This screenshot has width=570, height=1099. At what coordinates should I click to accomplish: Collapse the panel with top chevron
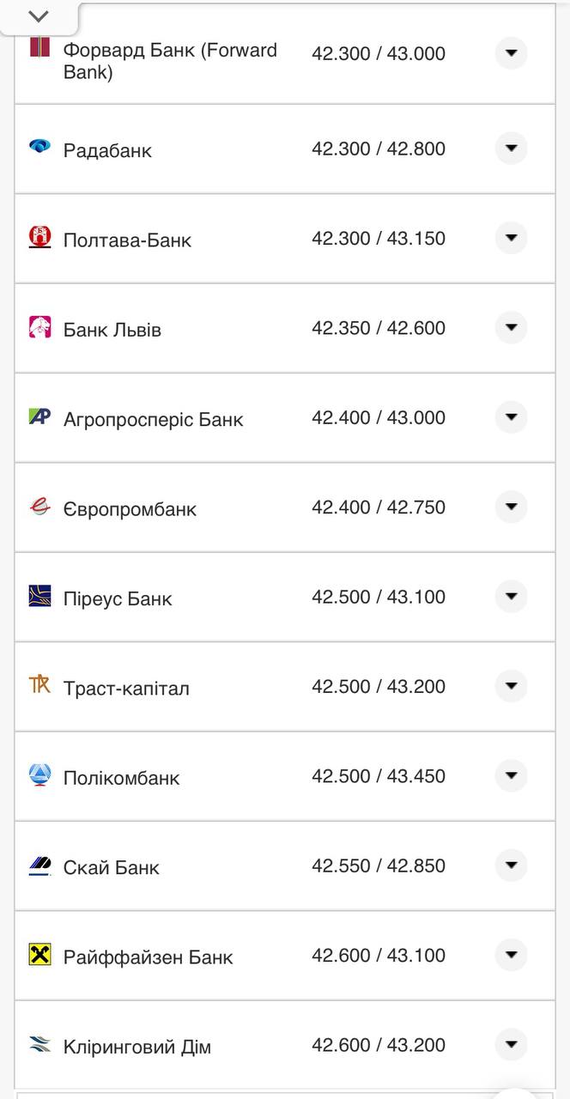39,16
